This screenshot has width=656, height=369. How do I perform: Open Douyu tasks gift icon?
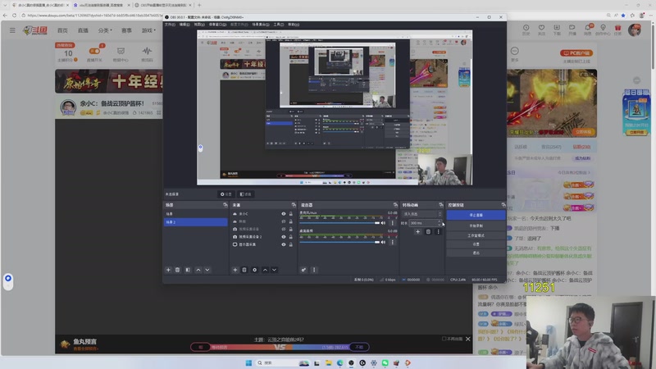pyautogui.click(x=617, y=28)
